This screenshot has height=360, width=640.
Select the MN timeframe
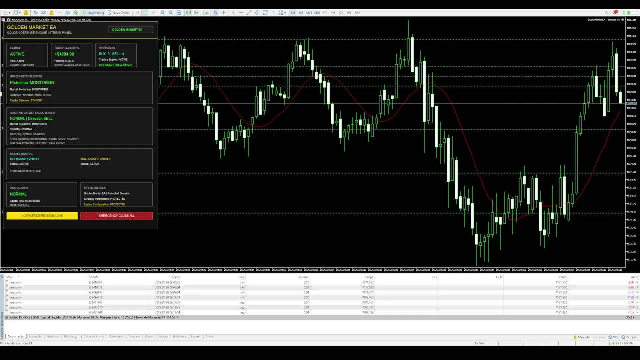pyautogui.click(x=357, y=13)
